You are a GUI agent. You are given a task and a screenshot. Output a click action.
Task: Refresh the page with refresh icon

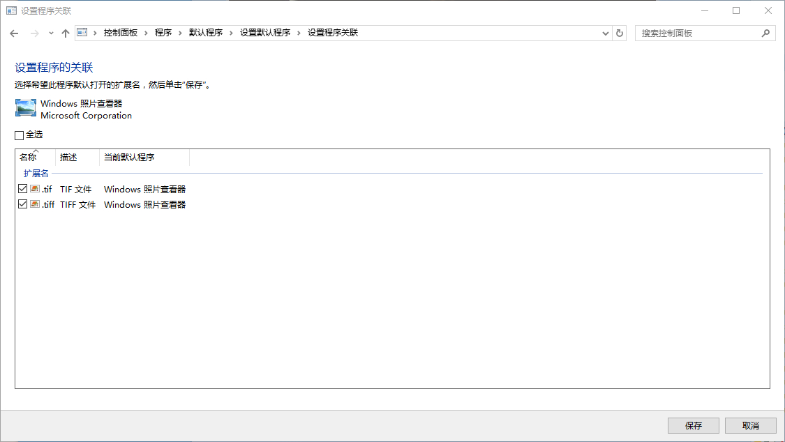[x=620, y=33]
